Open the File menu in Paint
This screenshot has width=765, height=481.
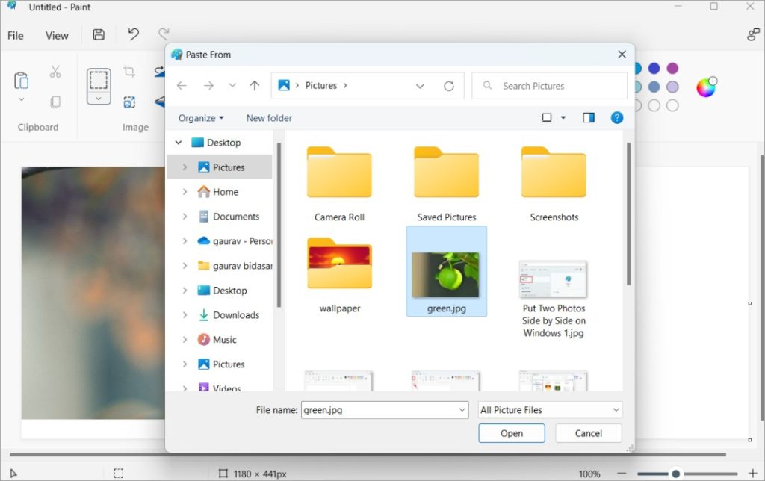[x=16, y=35]
